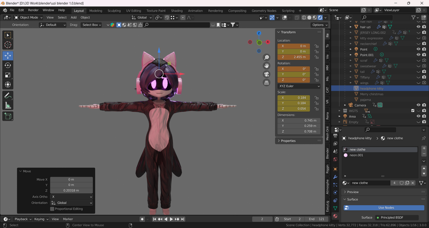Open the Axis Ortho X dropdown

[71, 197]
